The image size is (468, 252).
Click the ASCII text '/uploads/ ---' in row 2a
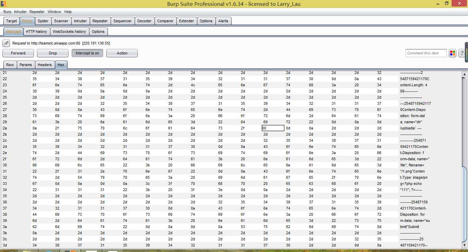pos(410,128)
